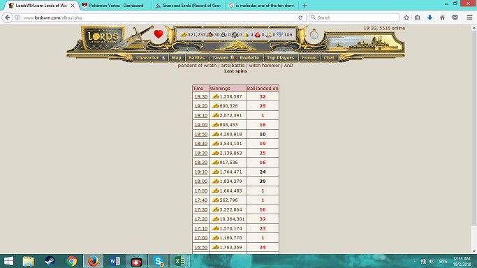Open the pendent of wrath link
Image resolution: width=477 pixels, height=268 pixels.
click(197, 66)
